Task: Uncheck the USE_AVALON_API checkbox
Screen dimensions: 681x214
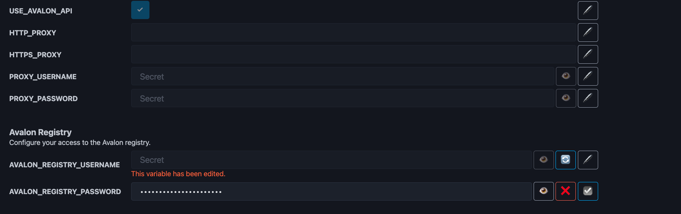Action: pos(140,10)
